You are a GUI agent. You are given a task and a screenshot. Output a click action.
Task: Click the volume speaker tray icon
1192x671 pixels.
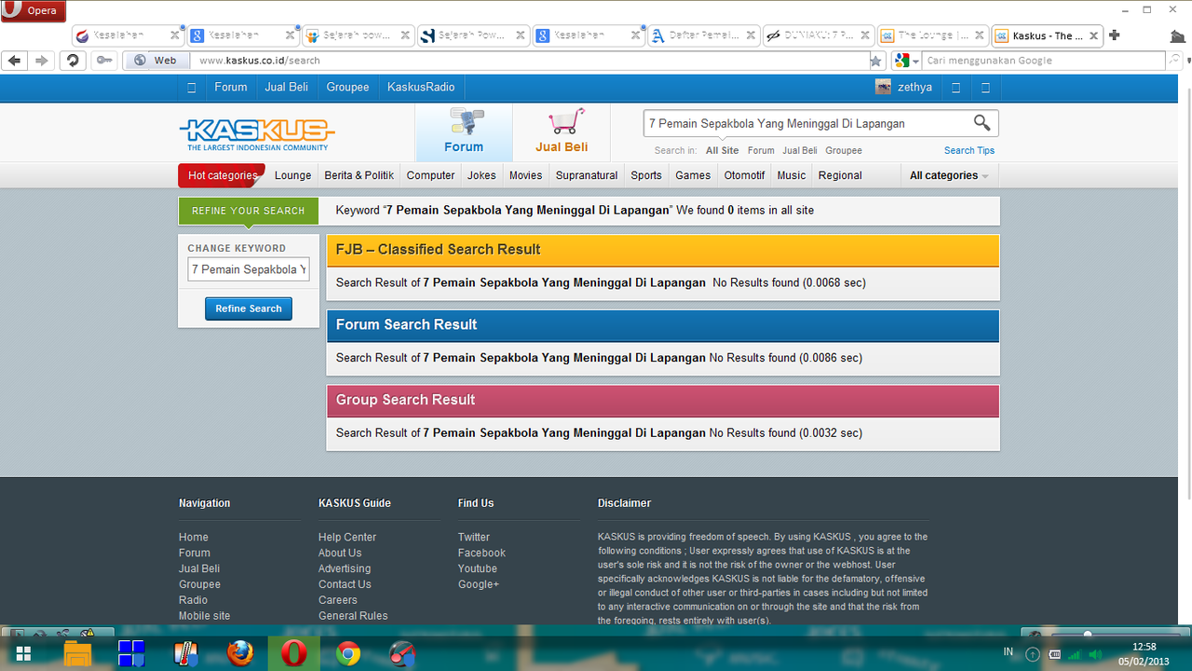[1095, 654]
